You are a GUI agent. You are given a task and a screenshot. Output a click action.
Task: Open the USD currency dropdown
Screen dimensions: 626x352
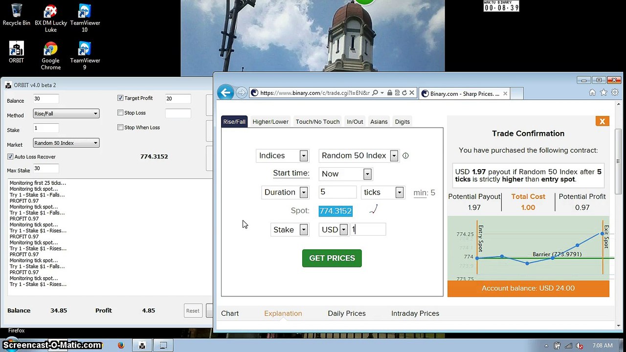[334, 230]
